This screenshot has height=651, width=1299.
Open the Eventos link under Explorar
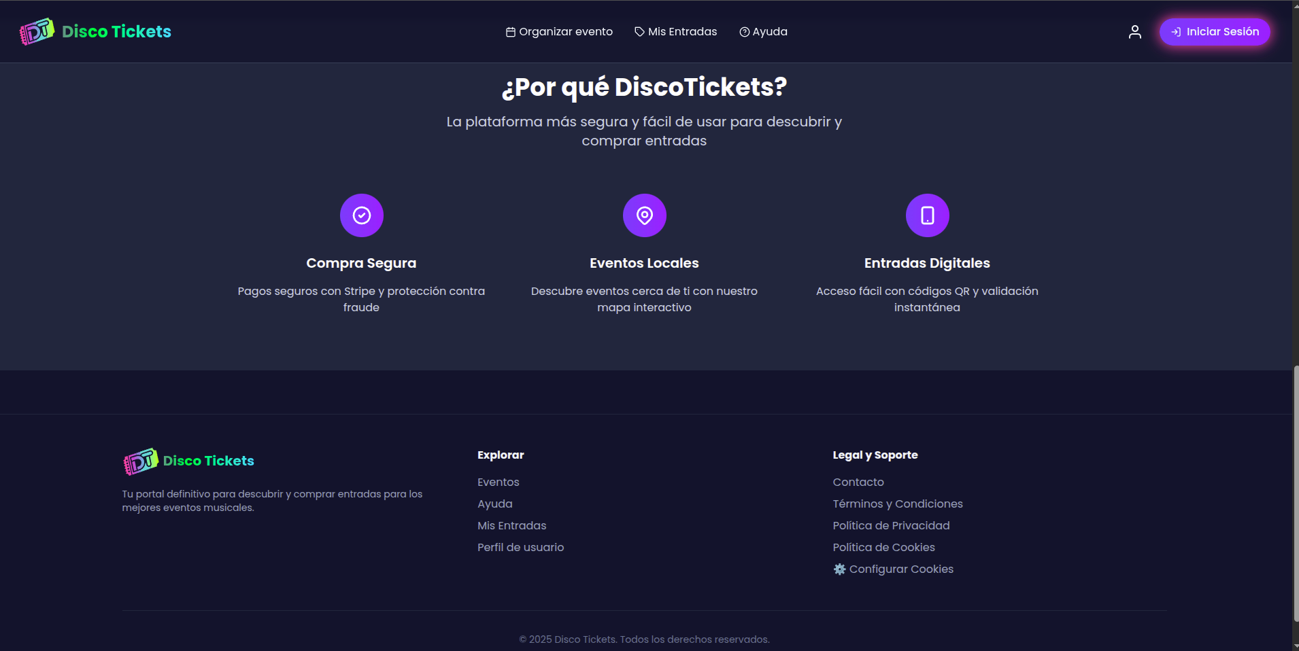[498, 482]
